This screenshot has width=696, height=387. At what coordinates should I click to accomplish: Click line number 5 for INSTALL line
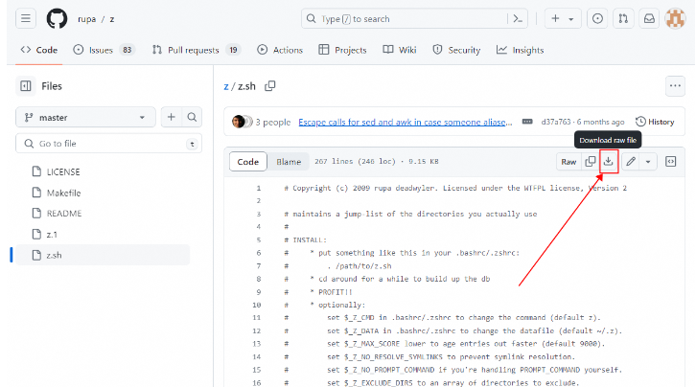[x=258, y=239]
